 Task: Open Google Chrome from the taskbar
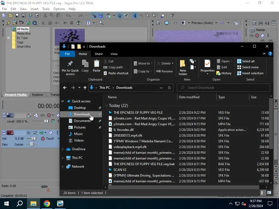pos(47,204)
